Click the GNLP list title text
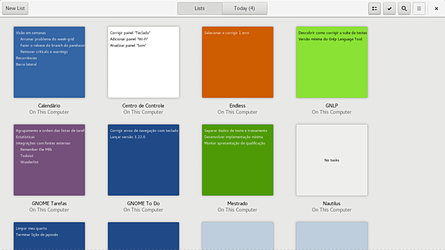445x250 pixels. pos(331,106)
